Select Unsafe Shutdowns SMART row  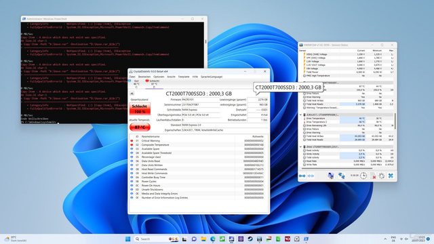197,190
